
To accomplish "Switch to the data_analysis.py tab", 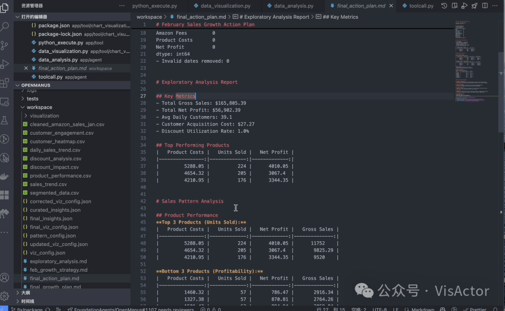I will click(x=293, y=6).
